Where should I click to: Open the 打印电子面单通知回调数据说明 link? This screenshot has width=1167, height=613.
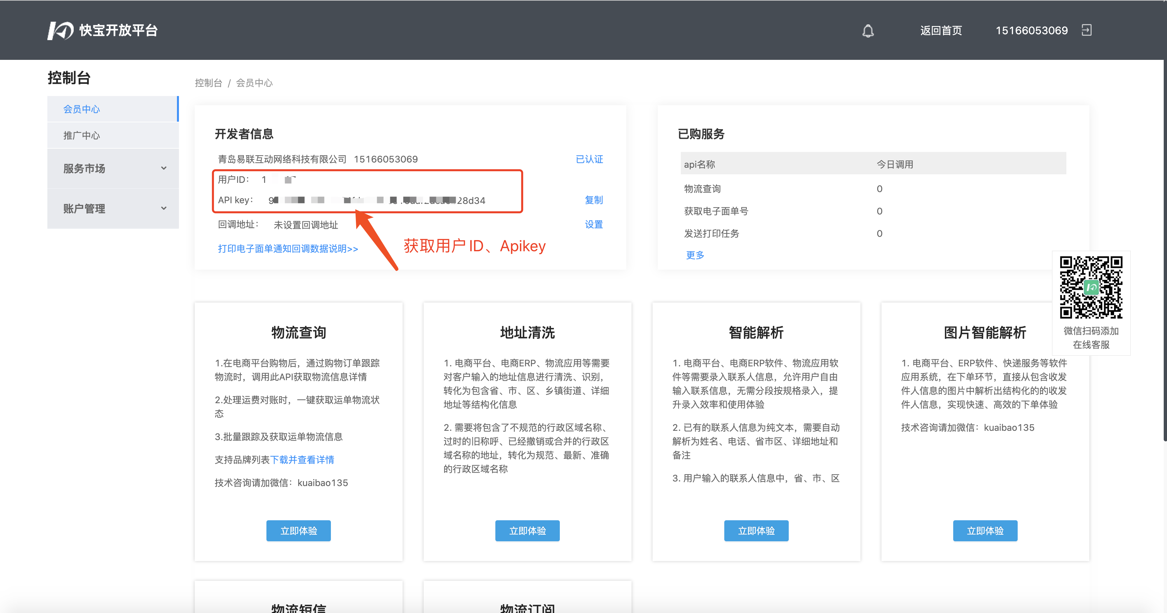[x=288, y=249]
